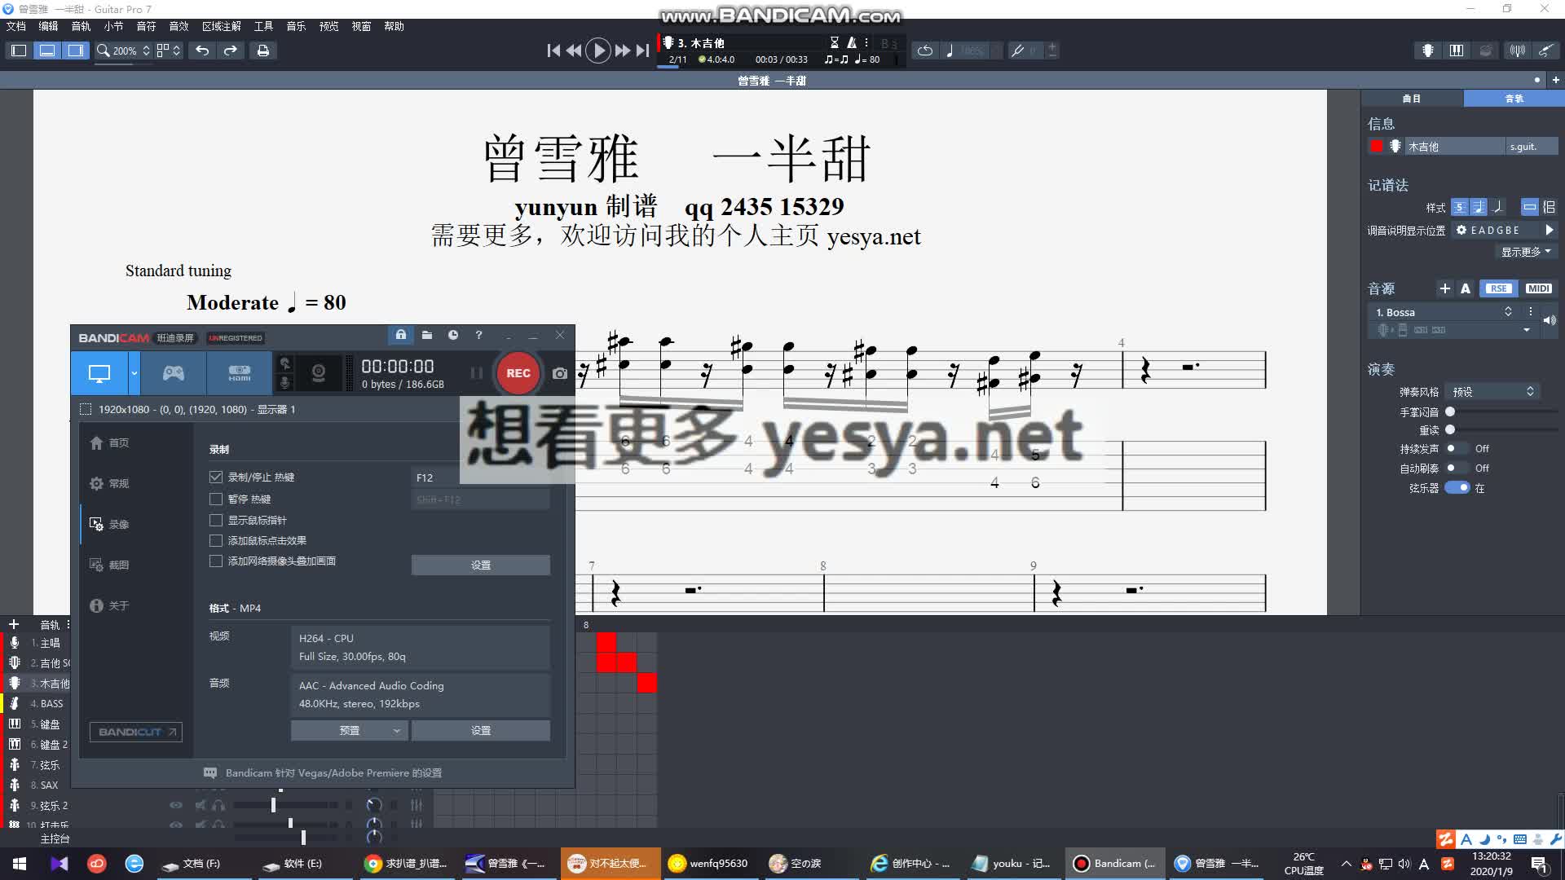
Task: Click the print icon
Action: [x=262, y=51]
